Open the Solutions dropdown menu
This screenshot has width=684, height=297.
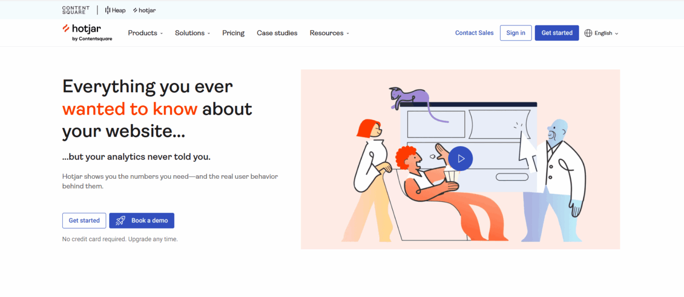tap(192, 33)
